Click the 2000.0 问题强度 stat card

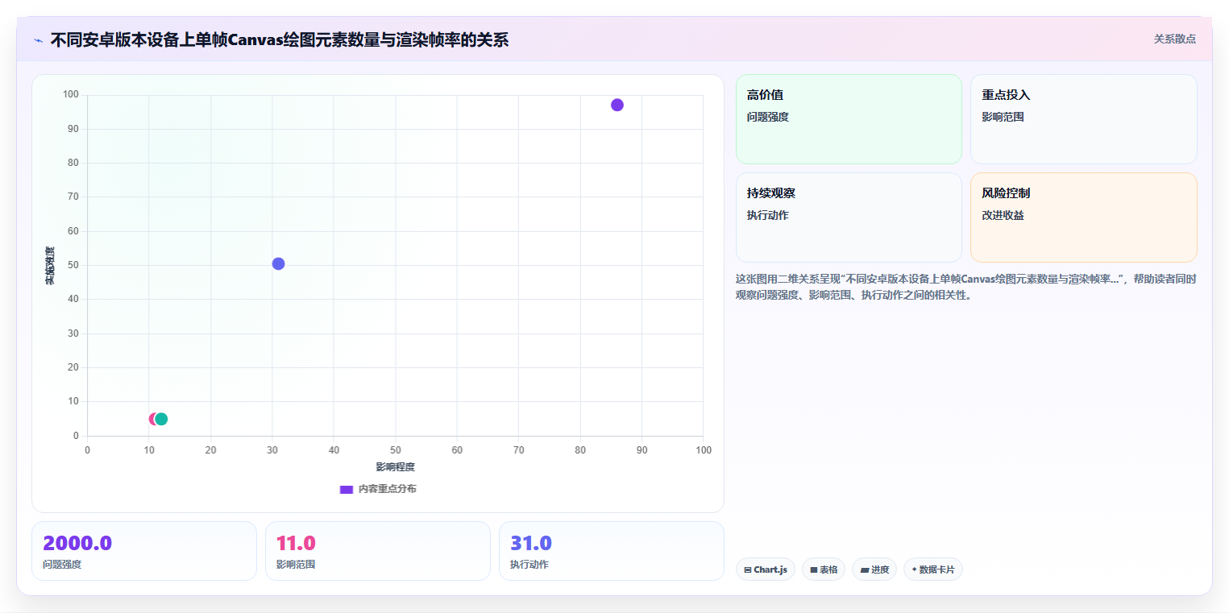144,551
